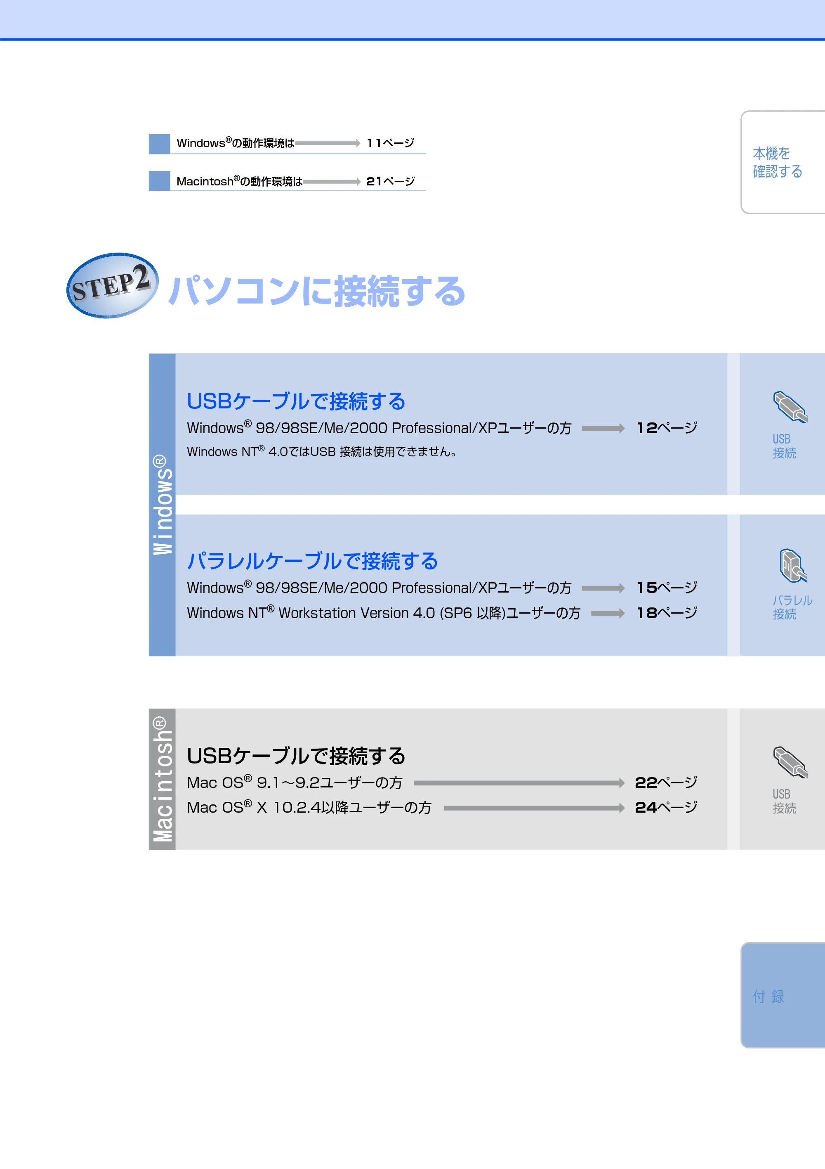The width and height of the screenshot is (825, 1169).
Task: Click the blue square beside Macintoshの動作環境は
Action: pyautogui.click(x=159, y=181)
